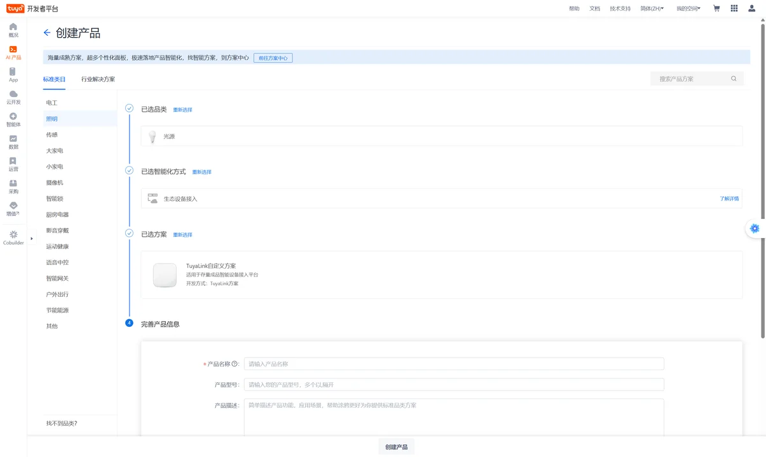Click the 创建产品 button

pyautogui.click(x=396, y=447)
